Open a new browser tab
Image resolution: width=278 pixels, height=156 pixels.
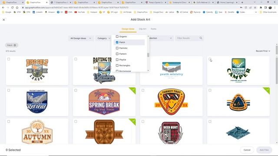[242, 3]
